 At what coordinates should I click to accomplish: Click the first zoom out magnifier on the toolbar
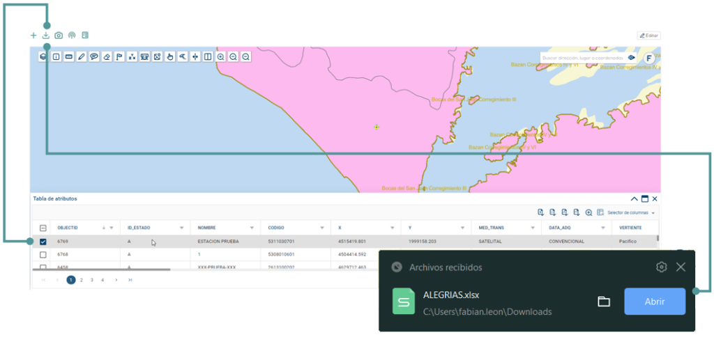coord(233,57)
